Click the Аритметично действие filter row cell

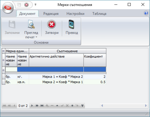click(56, 69)
